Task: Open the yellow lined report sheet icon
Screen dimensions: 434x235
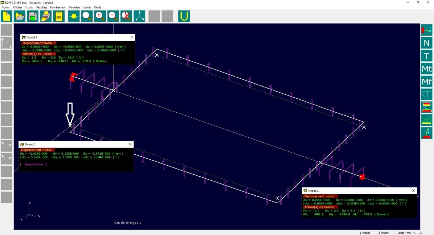Action: (59, 16)
